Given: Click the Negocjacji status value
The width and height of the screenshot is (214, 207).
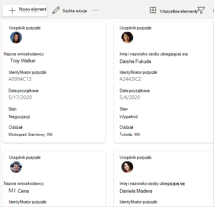Looking at the screenshot, I should (x=19, y=117).
